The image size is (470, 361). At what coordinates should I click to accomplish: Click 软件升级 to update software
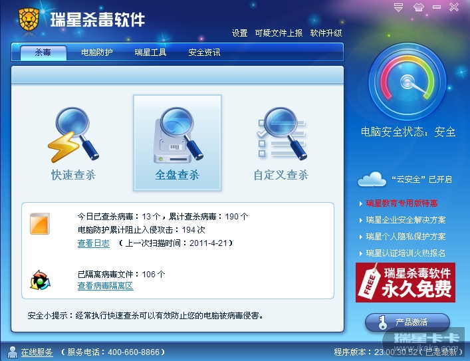coord(326,33)
